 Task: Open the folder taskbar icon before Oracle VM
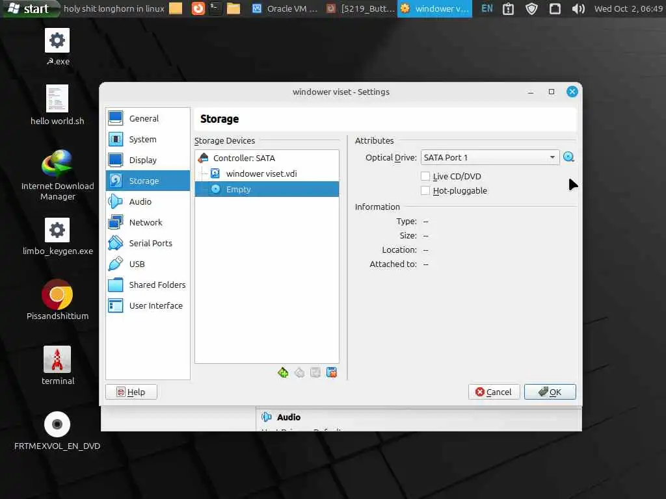coord(233,8)
